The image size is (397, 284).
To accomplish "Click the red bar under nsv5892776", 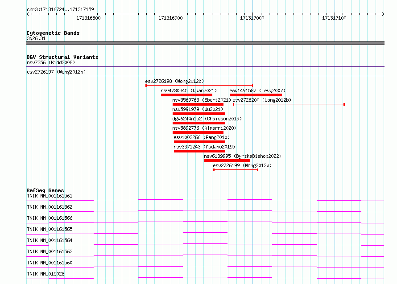I will coord(198,132).
